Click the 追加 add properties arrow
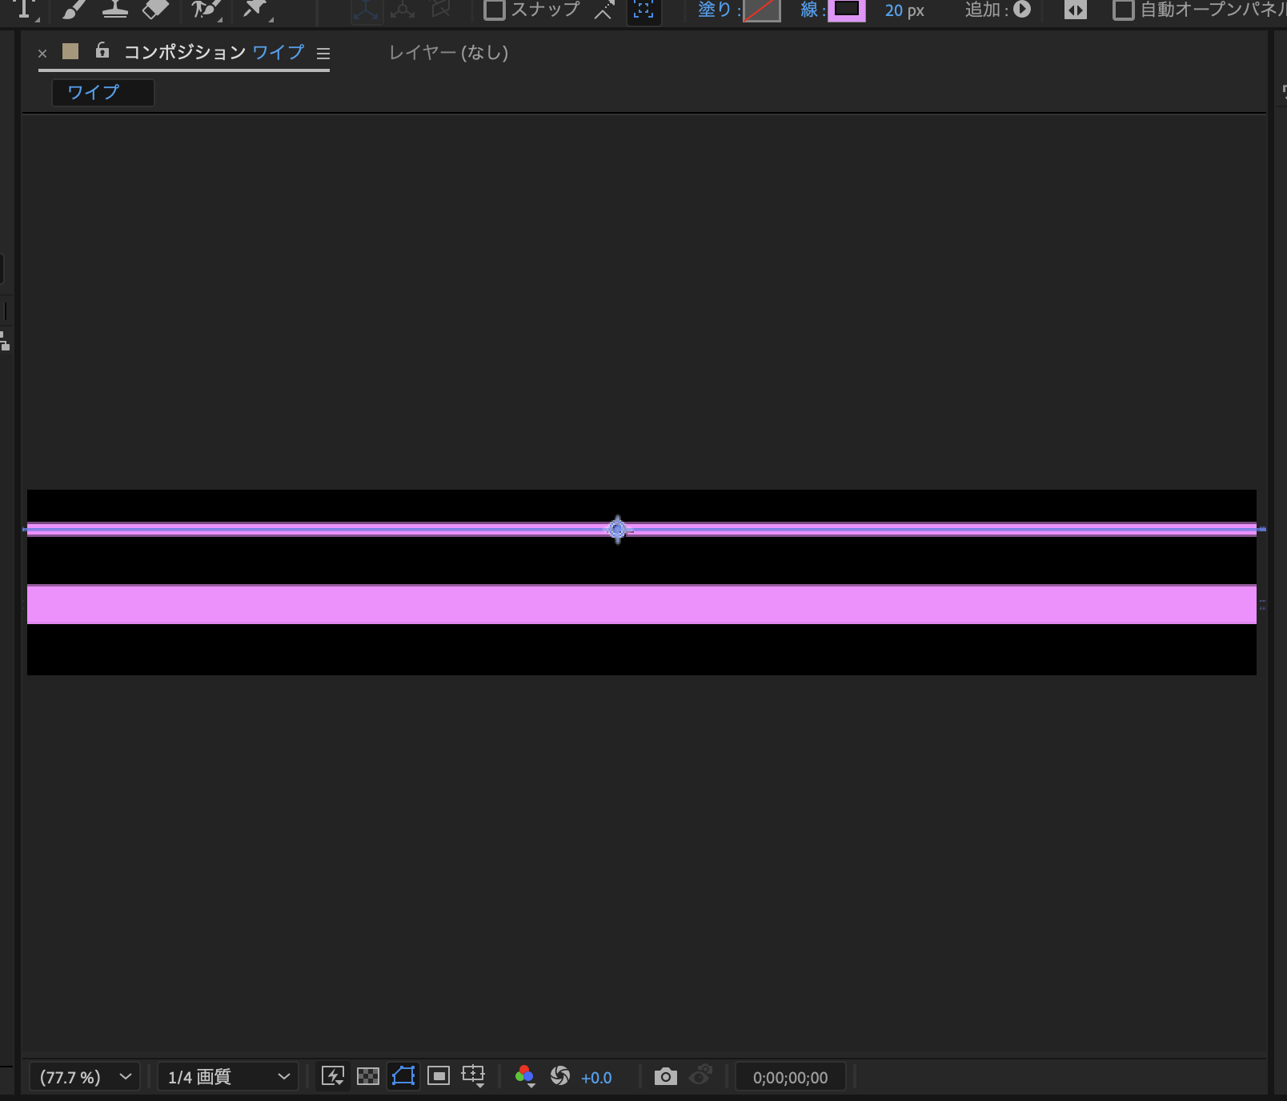 pos(1022,11)
